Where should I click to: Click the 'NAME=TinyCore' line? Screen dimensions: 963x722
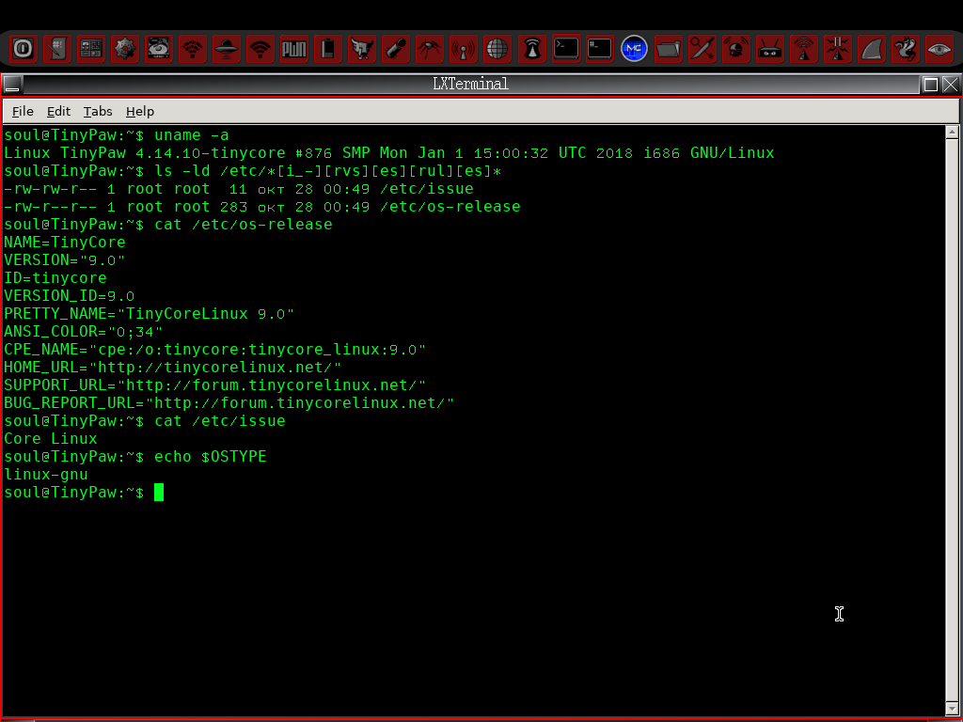(x=65, y=242)
